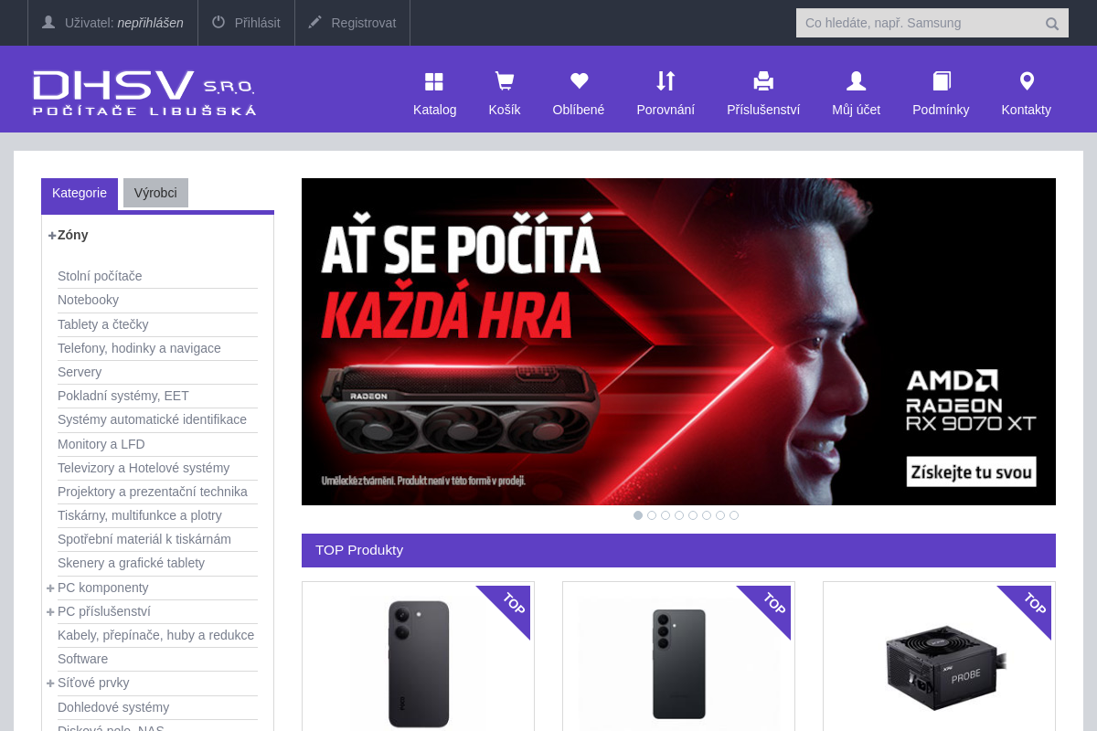Open the Katalog grid icon

click(434, 81)
